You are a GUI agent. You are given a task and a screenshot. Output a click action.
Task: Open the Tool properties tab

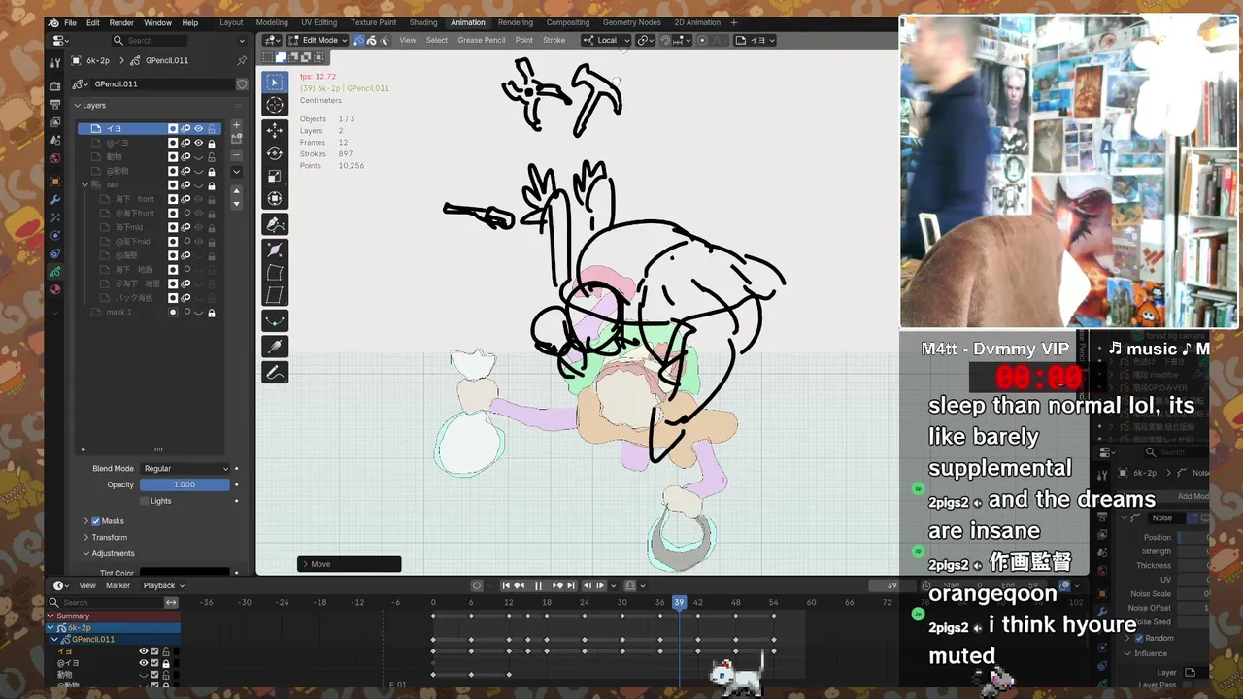[55, 62]
